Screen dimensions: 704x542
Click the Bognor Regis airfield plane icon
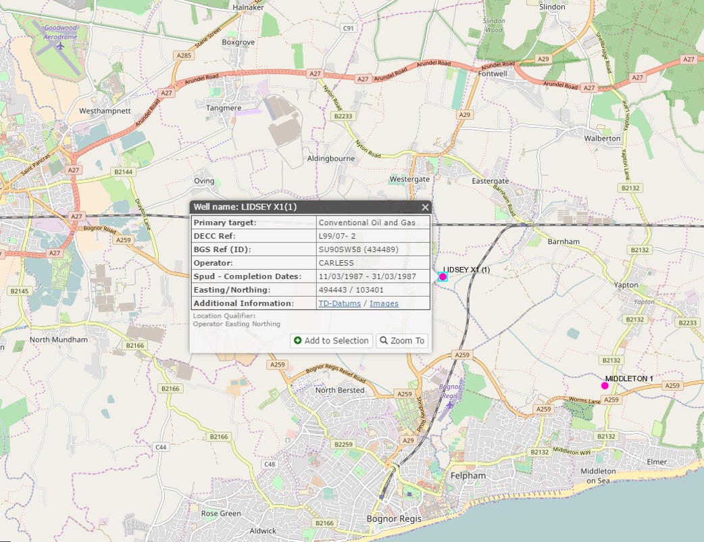(x=450, y=405)
